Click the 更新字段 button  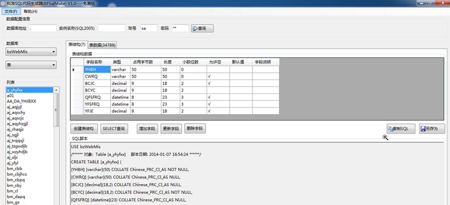[171, 129]
